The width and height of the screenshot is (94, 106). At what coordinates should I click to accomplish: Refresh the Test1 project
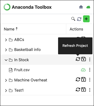[x=78, y=90]
